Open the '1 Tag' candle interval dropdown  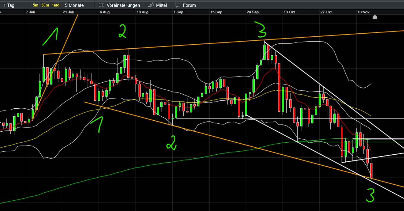(x=15, y=5)
